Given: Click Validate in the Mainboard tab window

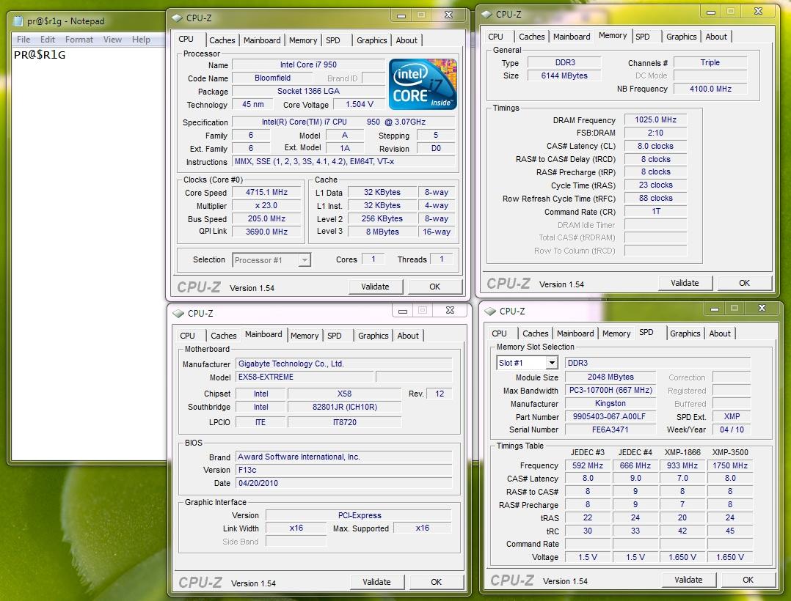Looking at the screenshot, I should [377, 582].
